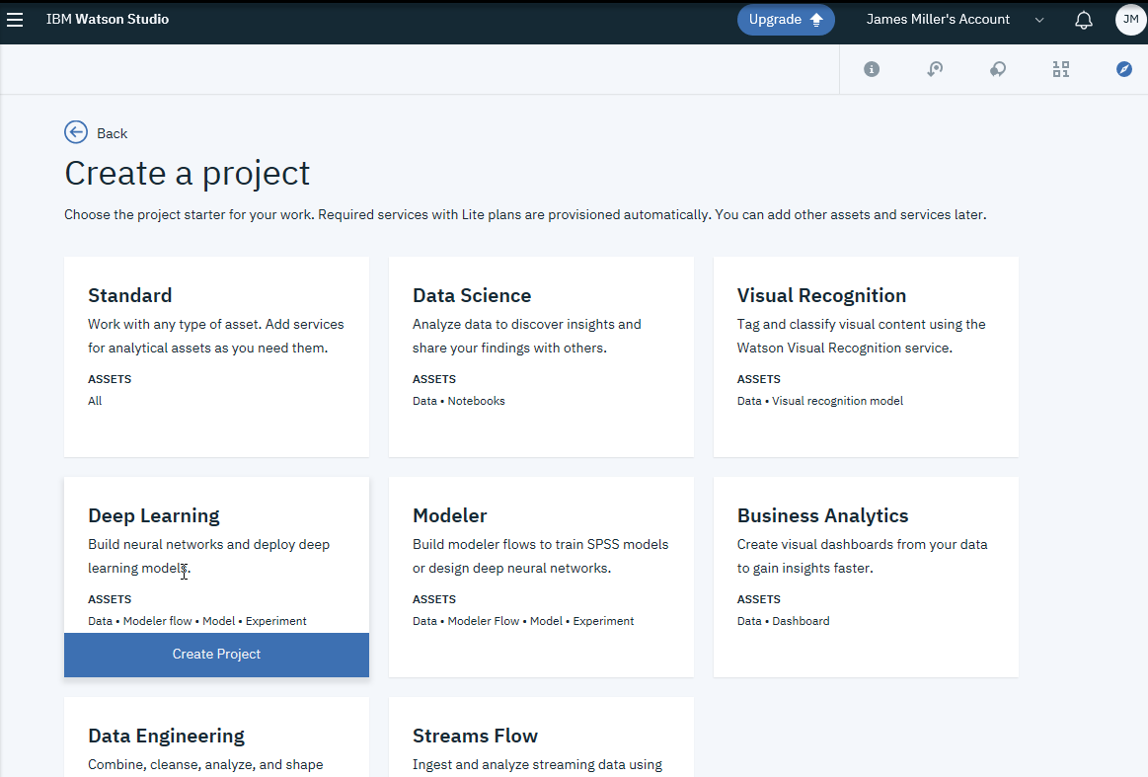Click the grid squares toolbar icon
The image size is (1148, 777).
(x=1061, y=69)
